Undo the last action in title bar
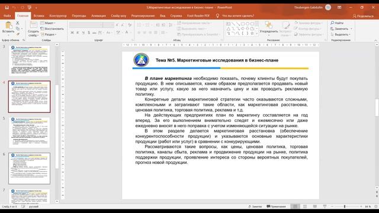379x213 pixels. pos(14,8)
